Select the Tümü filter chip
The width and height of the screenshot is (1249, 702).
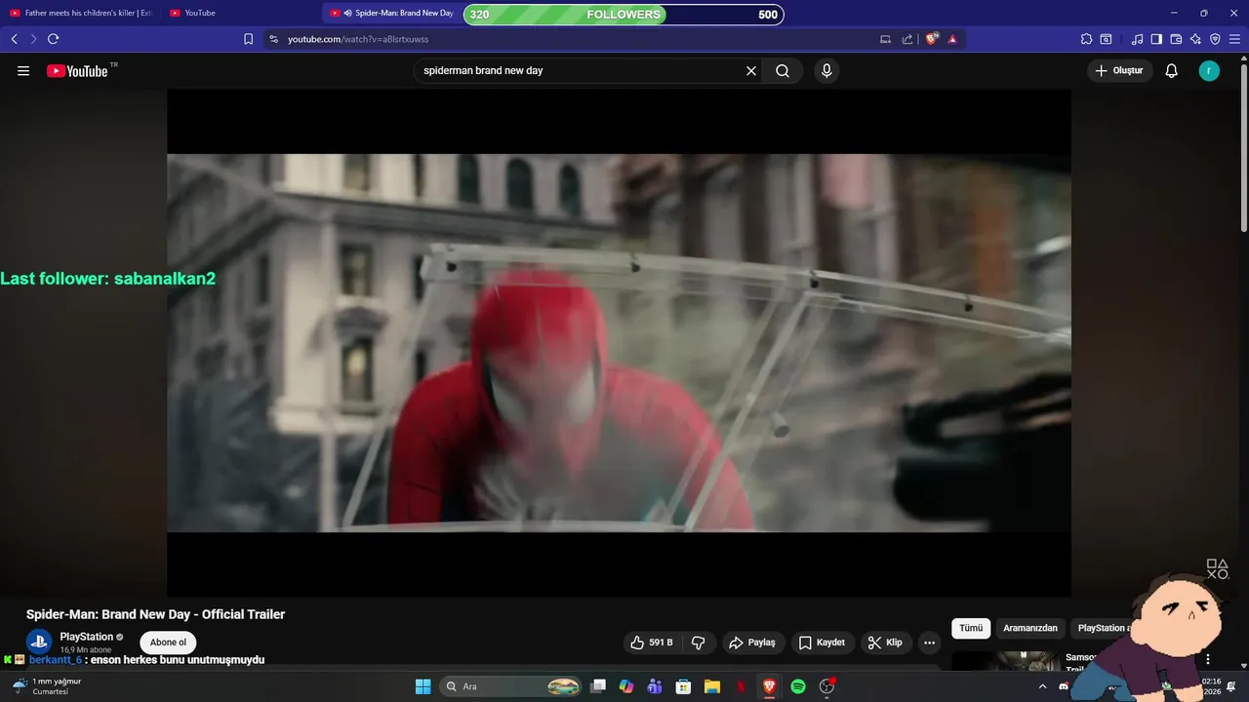pyautogui.click(x=971, y=628)
